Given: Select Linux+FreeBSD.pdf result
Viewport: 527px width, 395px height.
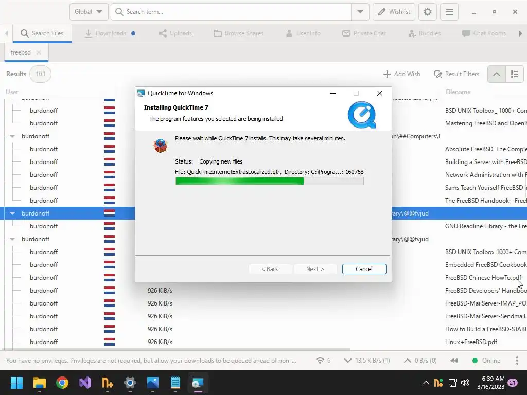Looking at the screenshot, I should point(471,342).
